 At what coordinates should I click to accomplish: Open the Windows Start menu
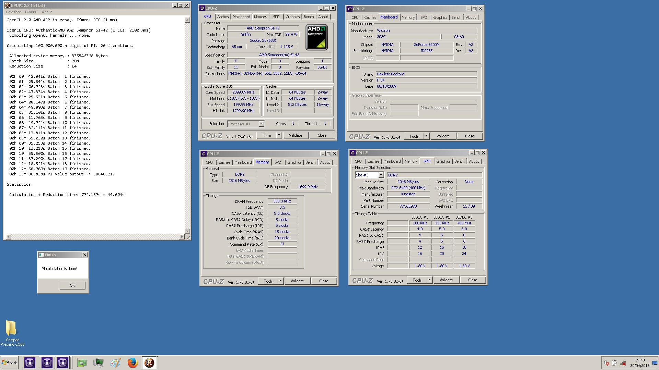coord(10,363)
